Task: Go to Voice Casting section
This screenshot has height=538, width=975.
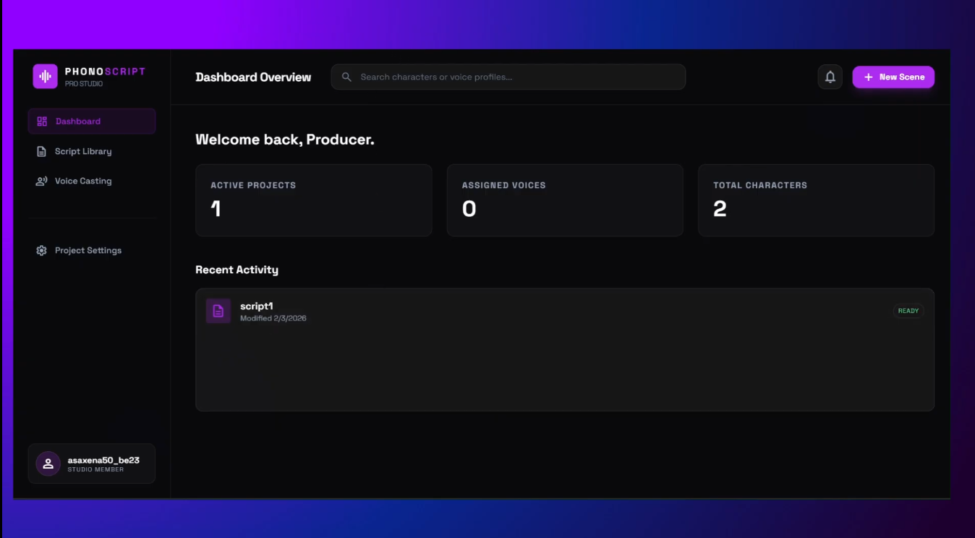Action: [x=92, y=181]
